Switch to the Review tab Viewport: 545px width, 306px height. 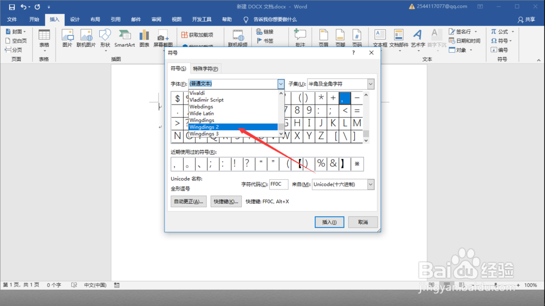click(156, 20)
